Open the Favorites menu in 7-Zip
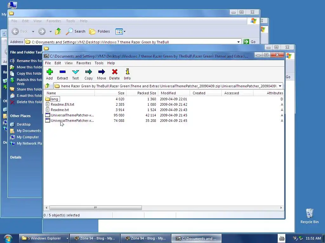The width and height of the screenshot is (325, 243). tap(84, 63)
